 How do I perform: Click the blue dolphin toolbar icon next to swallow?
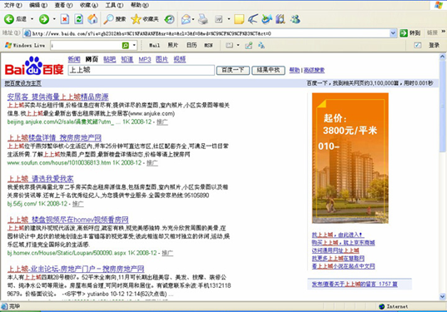click(266, 19)
